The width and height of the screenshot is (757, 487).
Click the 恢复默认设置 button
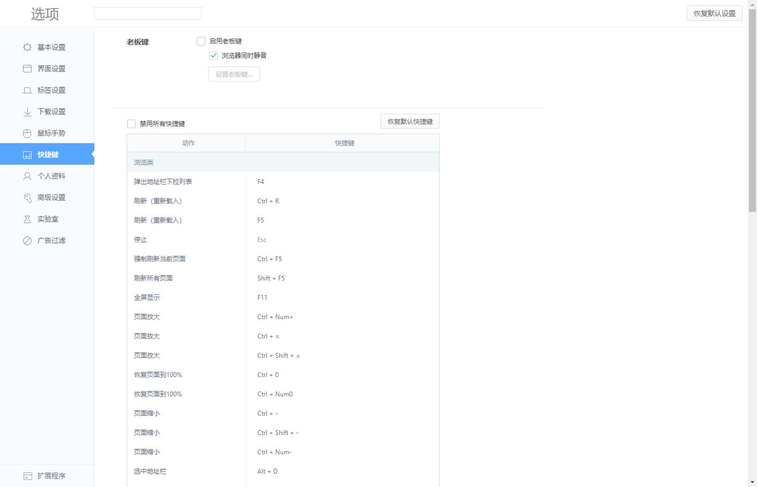tap(714, 13)
